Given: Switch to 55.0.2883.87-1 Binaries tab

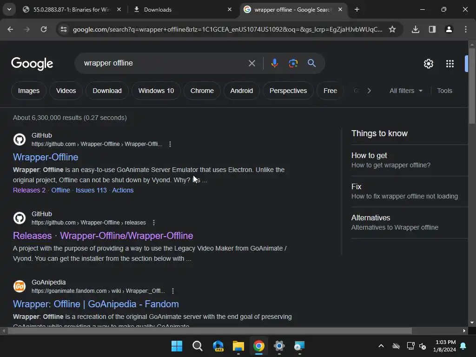Looking at the screenshot, I should (x=71, y=9).
